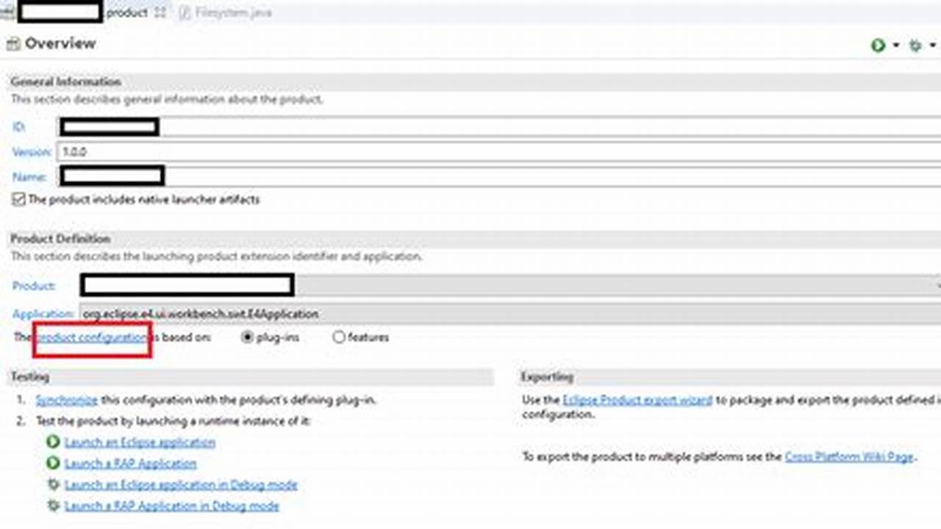This screenshot has width=941, height=529.
Task: Click the debug mode gear icon in toolbar
Action: (915, 45)
